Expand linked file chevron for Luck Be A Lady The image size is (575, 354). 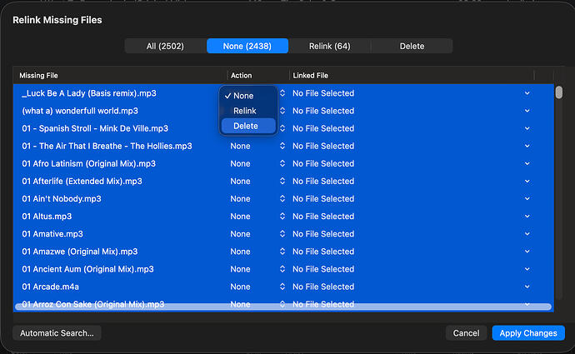527,93
